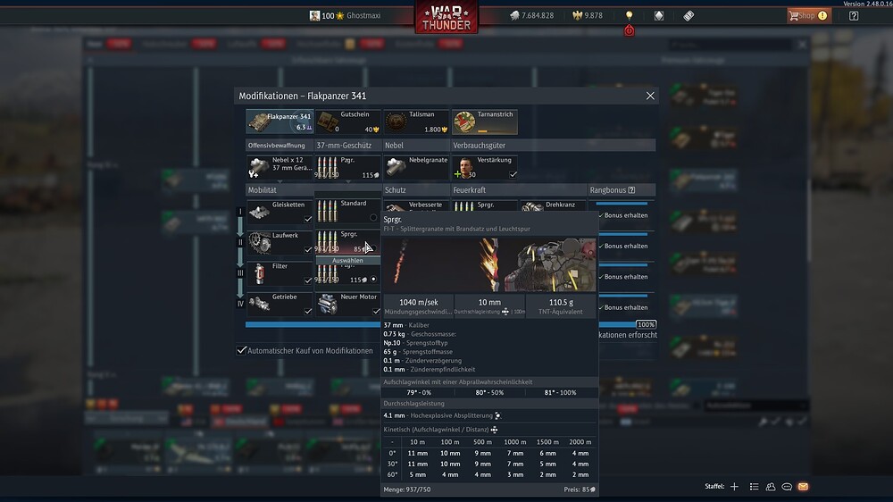Click the player name Ghostmaxi
Viewport: 893px width, 502px height.
click(x=363, y=15)
